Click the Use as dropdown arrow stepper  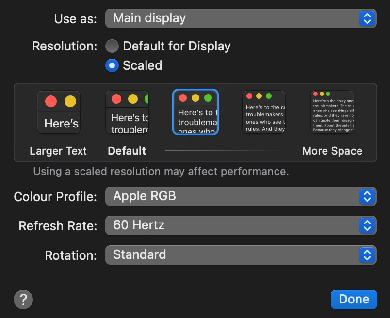point(367,18)
